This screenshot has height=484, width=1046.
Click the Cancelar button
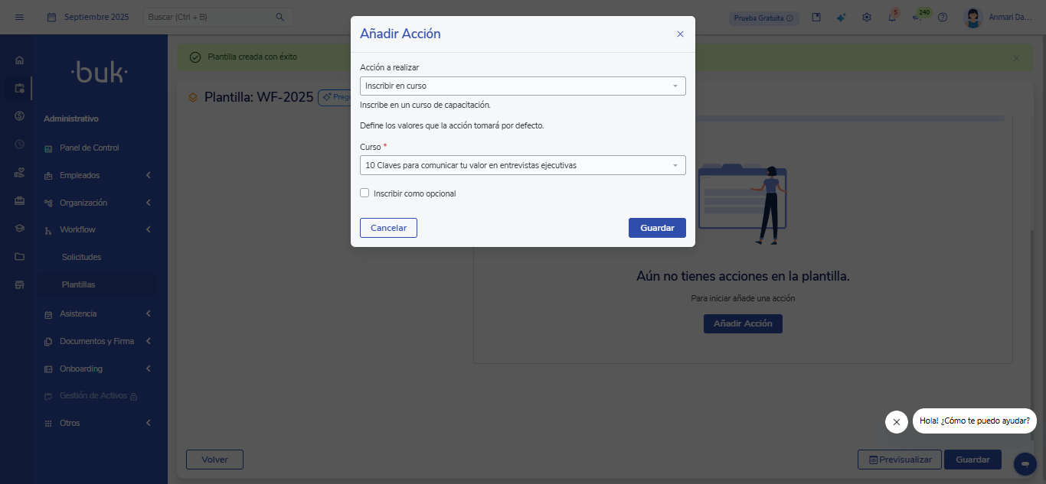pos(388,228)
